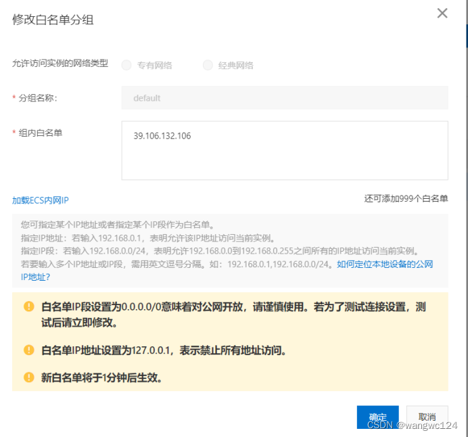Click the 组内白名单 text area containing 39.106.132.106
The width and height of the screenshot is (468, 437).
click(x=285, y=150)
